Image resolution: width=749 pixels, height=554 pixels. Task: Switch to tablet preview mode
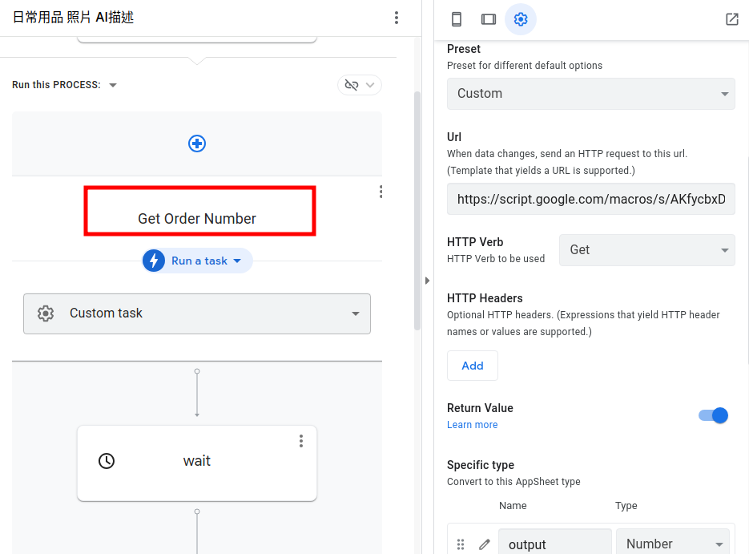tap(488, 19)
